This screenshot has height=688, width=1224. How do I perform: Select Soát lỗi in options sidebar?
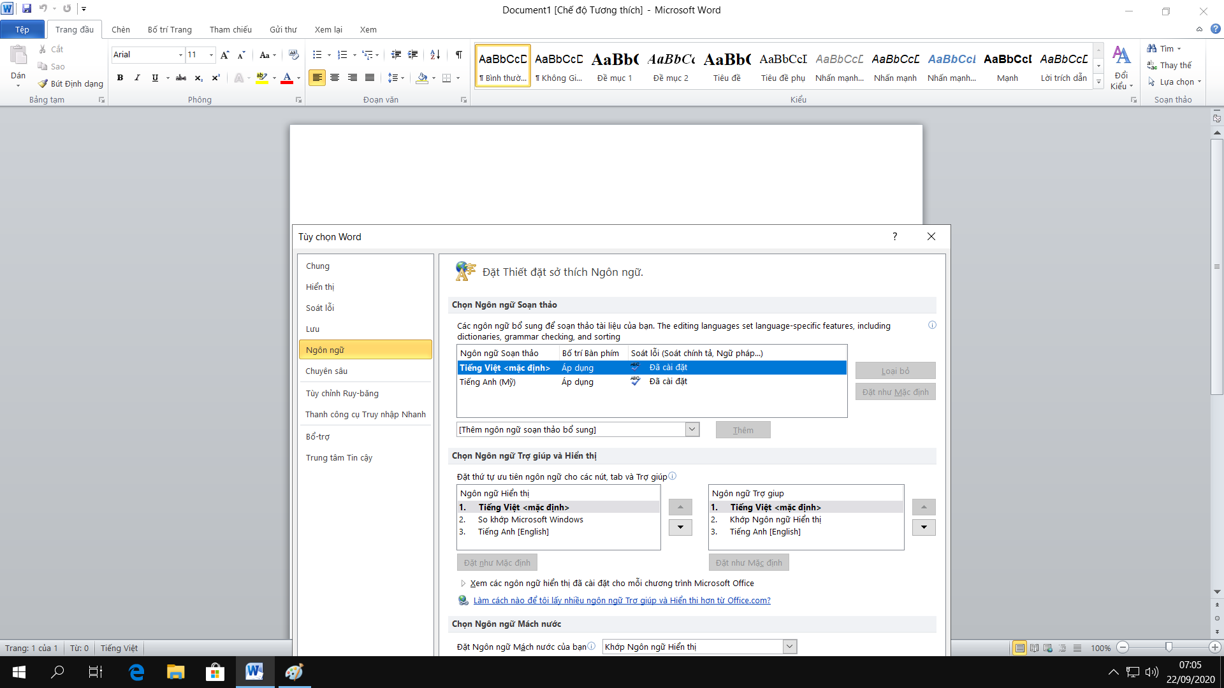[365, 308]
